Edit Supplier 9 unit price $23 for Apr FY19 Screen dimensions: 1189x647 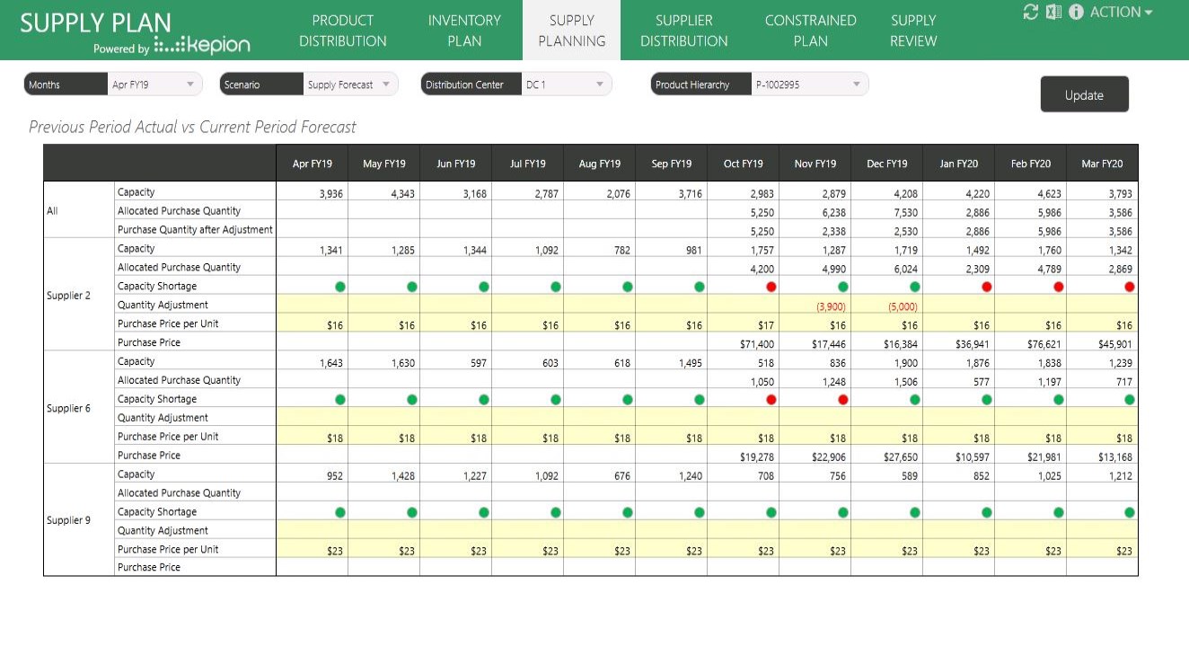[313, 550]
